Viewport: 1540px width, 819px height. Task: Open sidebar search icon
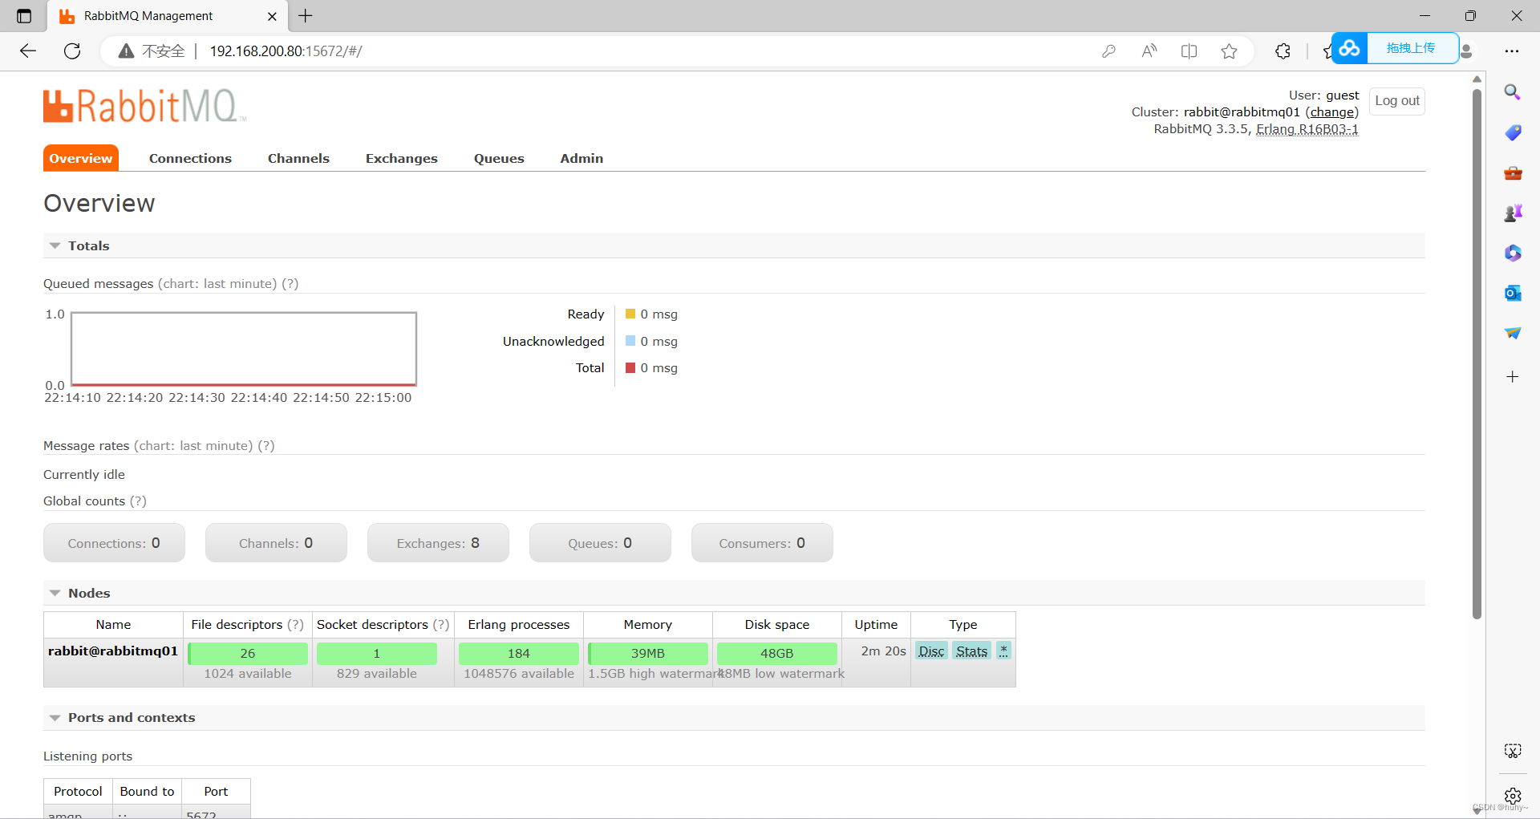[x=1513, y=92]
